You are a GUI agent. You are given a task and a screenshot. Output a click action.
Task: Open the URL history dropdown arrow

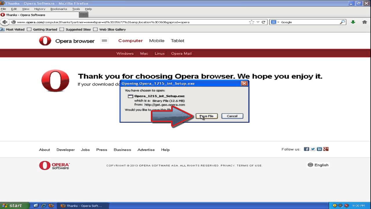click(258, 22)
